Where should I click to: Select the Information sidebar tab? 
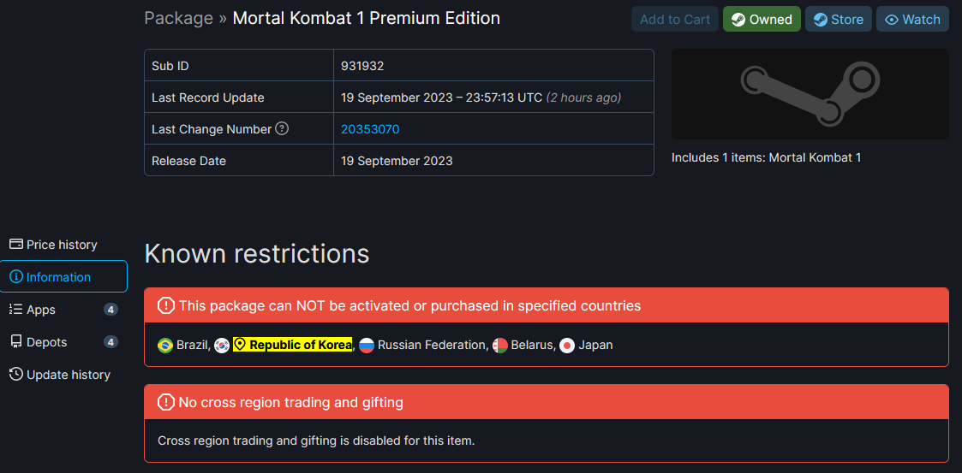point(63,277)
